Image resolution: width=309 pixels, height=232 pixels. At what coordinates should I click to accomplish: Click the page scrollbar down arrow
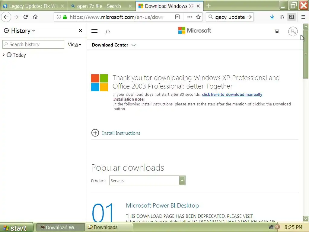pos(306,219)
